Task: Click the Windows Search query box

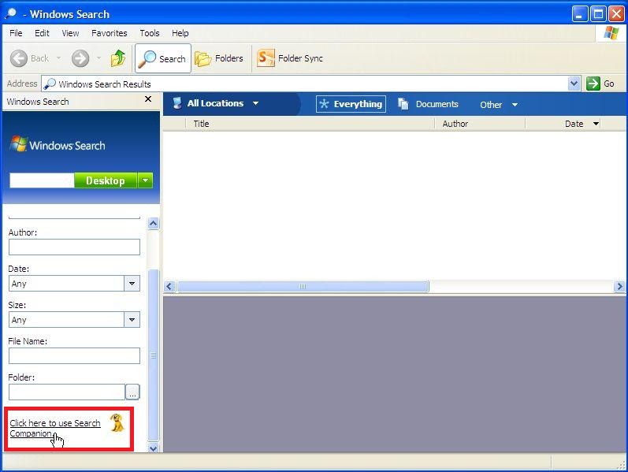Action: pyautogui.click(x=42, y=180)
